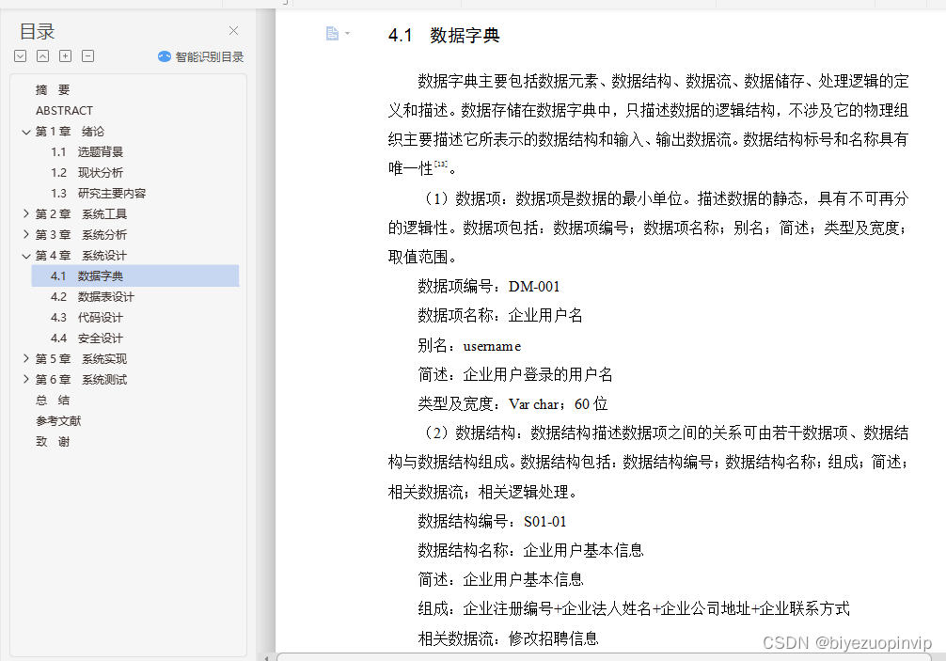
Task: Go to 1.3 研究主要内容 section
Action: coord(99,193)
